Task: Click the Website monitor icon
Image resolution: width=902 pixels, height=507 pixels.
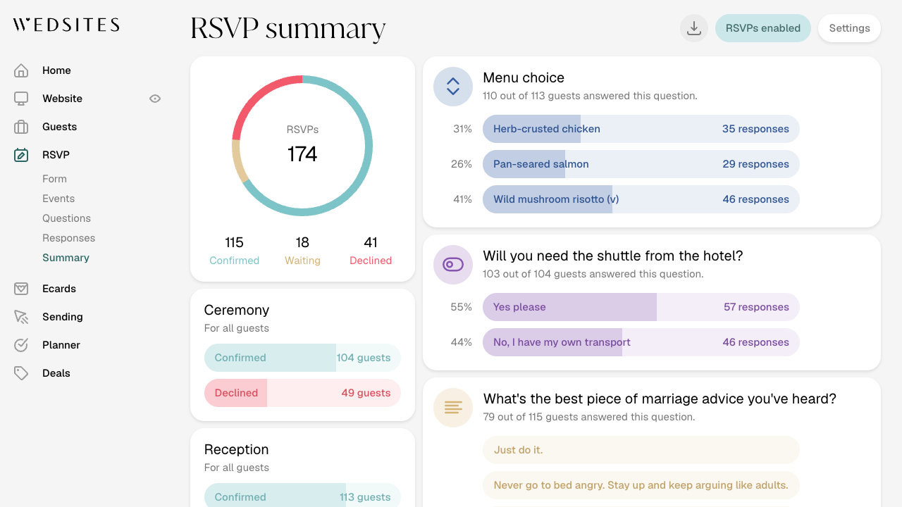Action: tap(21, 99)
